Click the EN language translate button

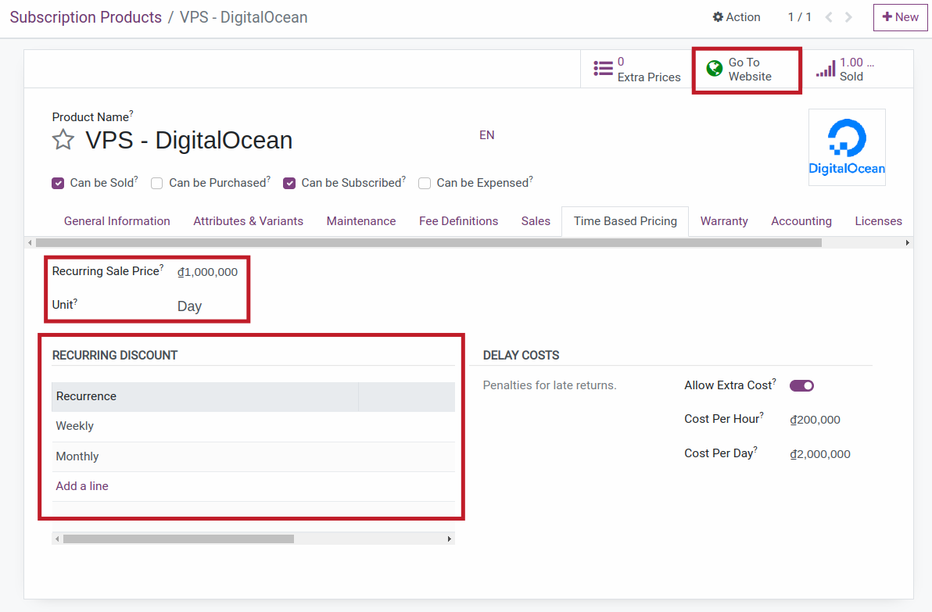(x=487, y=135)
